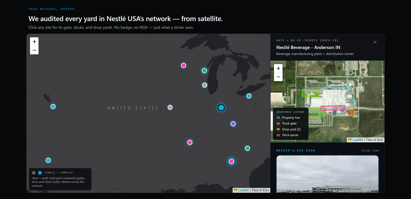Select the purple site marker on the map
The width and height of the screenshot is (411, 199).
[233, 124]
